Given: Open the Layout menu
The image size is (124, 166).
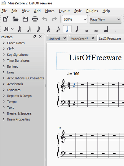Looking at the screenshot, I should point(64,11).
